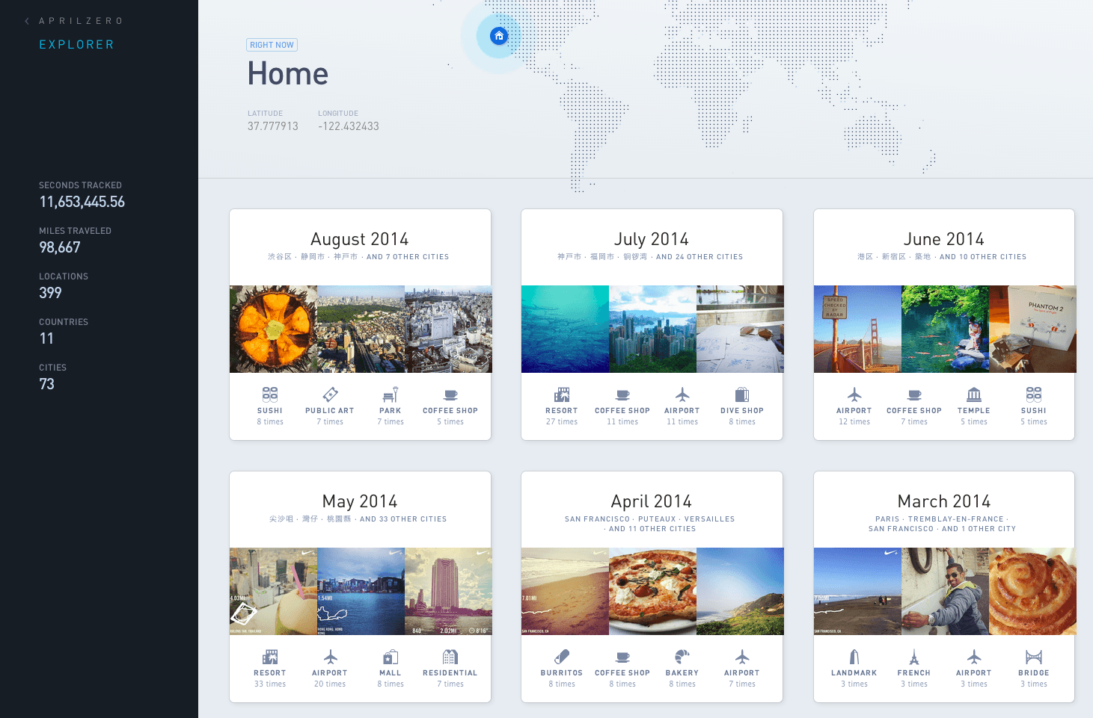Click the back chevron beside APRILZERO
1093x718 pixels.
coord(28,21)
